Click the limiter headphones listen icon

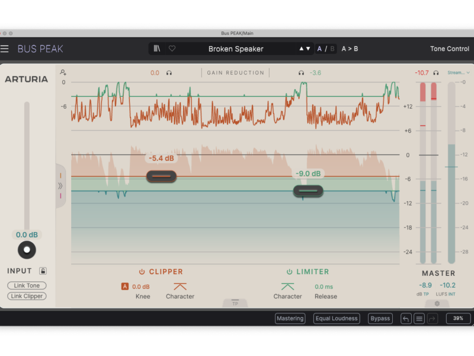pyautogui.click(x=302, y=73)
